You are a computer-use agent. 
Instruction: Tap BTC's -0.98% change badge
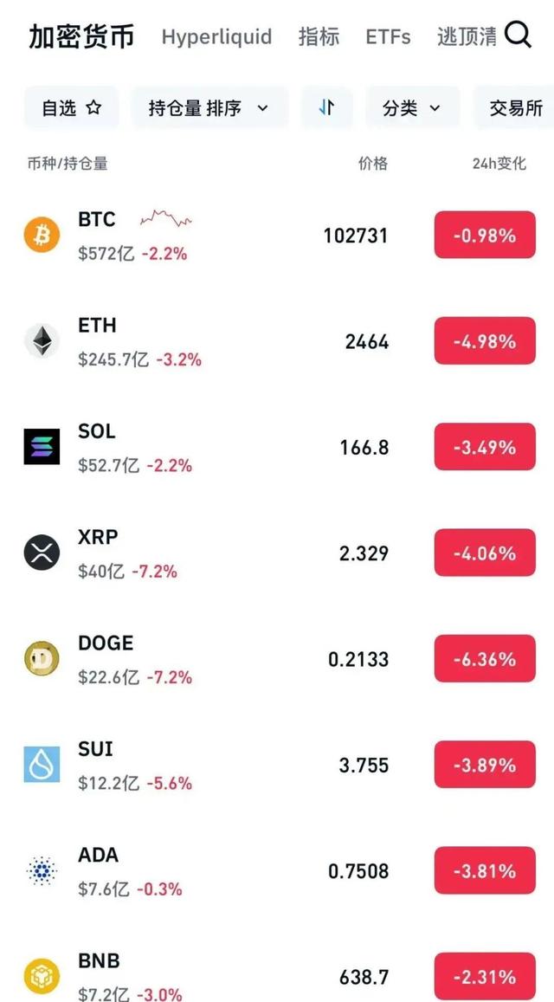pyautogui.click(x=485, y=236)
